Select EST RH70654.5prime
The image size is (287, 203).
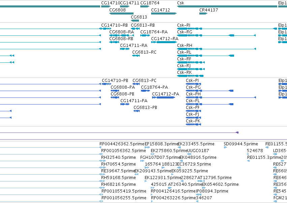pyautogui.click(x=118, y=164)
